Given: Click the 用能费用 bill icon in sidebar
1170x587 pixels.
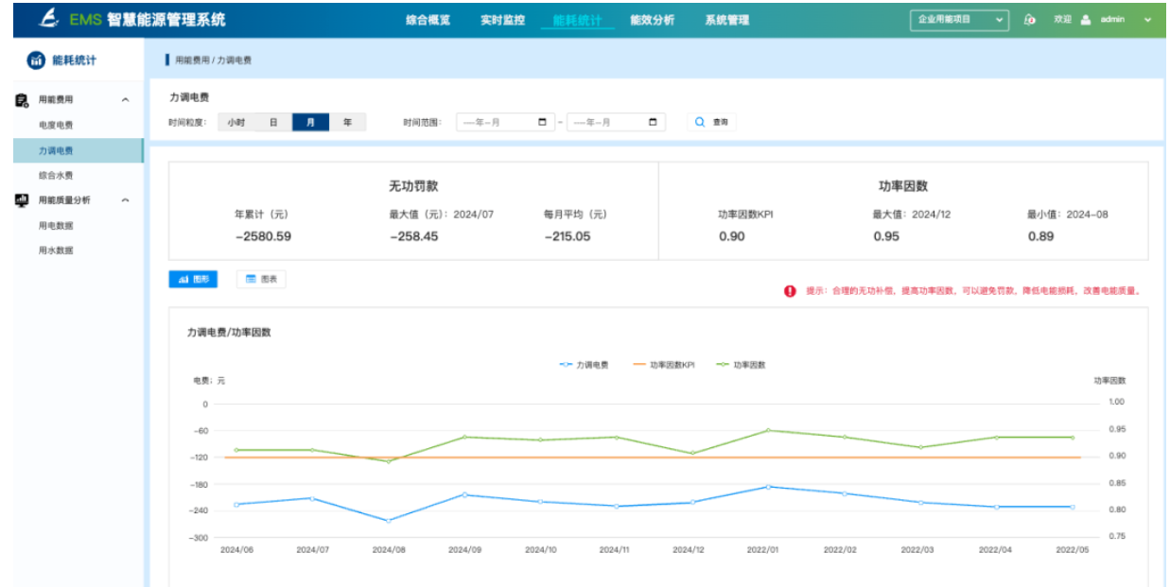Looking at the screenshot, I should 22,99.
